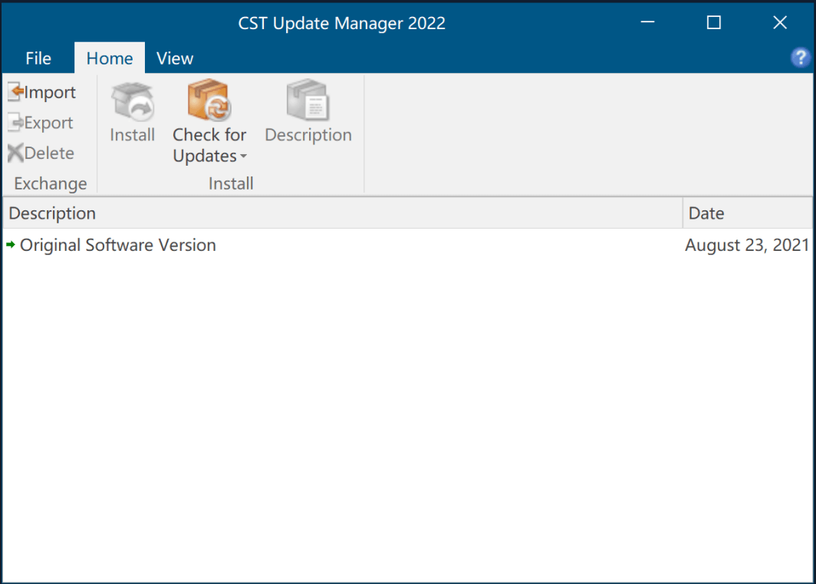Click the Import button text
This screenshot has width=816, height=584.
click(x=49, y=91)
